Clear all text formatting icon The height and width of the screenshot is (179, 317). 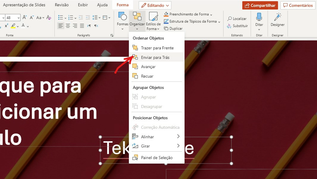tap(49, 18)
